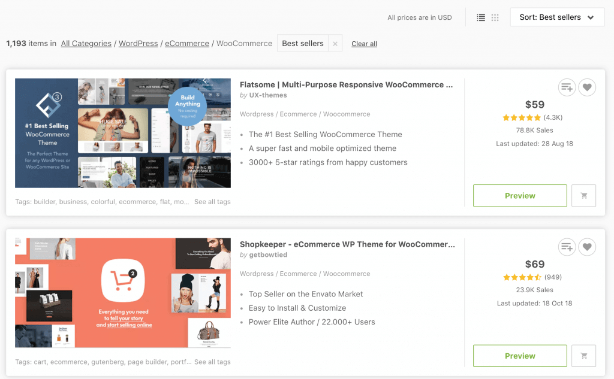Click the $59 price for Flatsome
Screen dimensions: 614x379
[x=534, y=104]
